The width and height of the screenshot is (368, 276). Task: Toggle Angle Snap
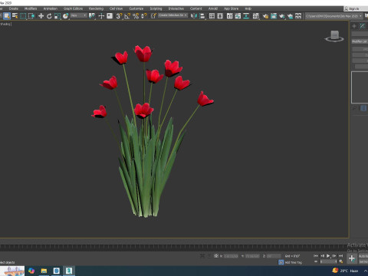[x=127, y=16]
